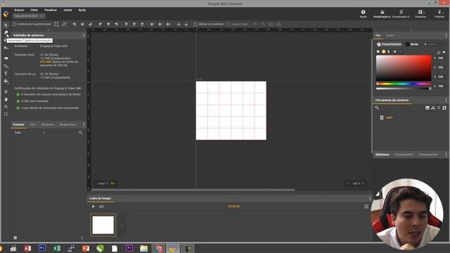Swap fill and border colors icon
Viewport: 450px width, 253px height.
pos(439,52)
